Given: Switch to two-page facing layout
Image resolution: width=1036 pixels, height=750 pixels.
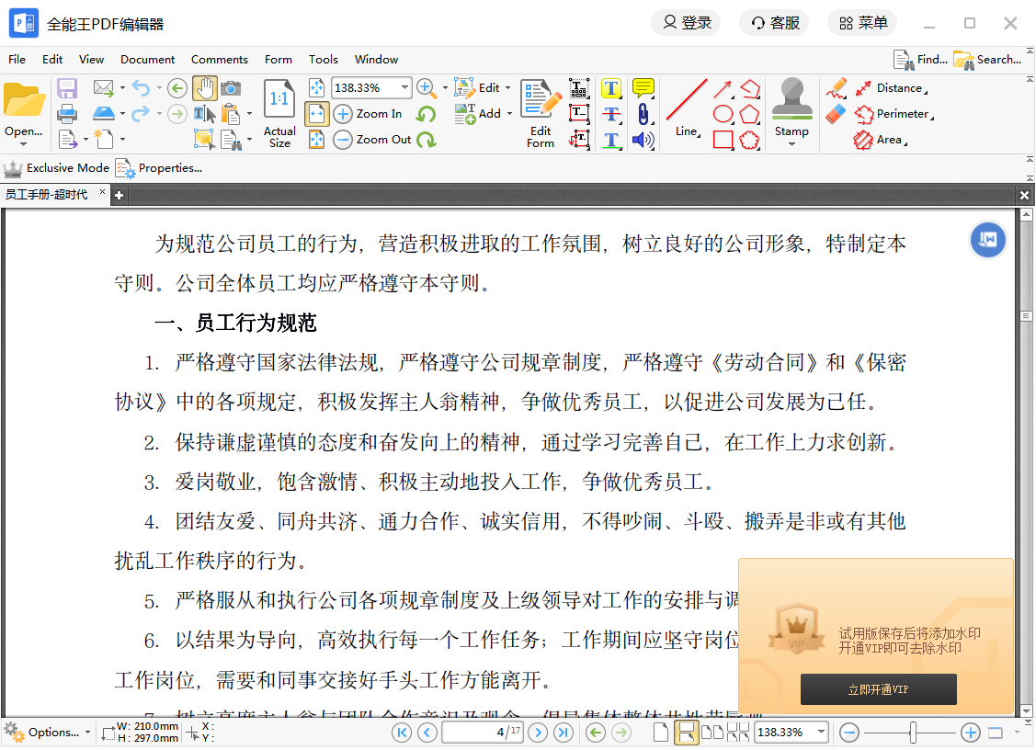Looking at the screenshot, I should 712,733.
